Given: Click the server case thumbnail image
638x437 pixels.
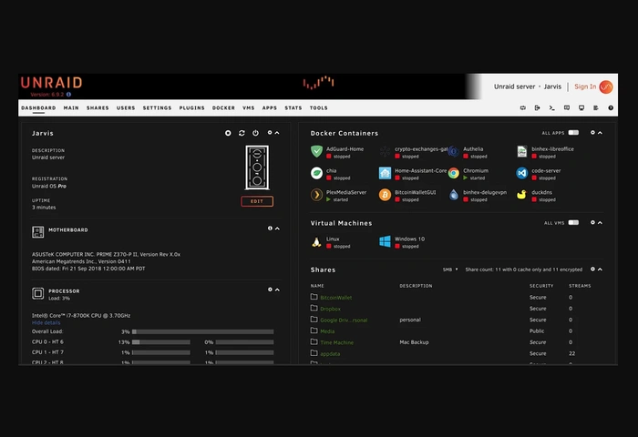Looking at the screenshot, I should pos(257,168).
